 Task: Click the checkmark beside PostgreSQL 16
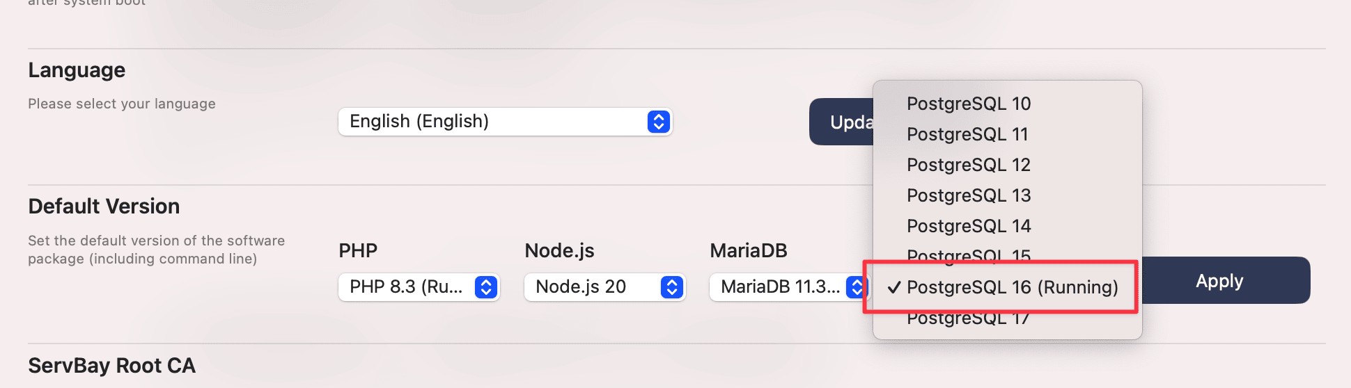894,287
